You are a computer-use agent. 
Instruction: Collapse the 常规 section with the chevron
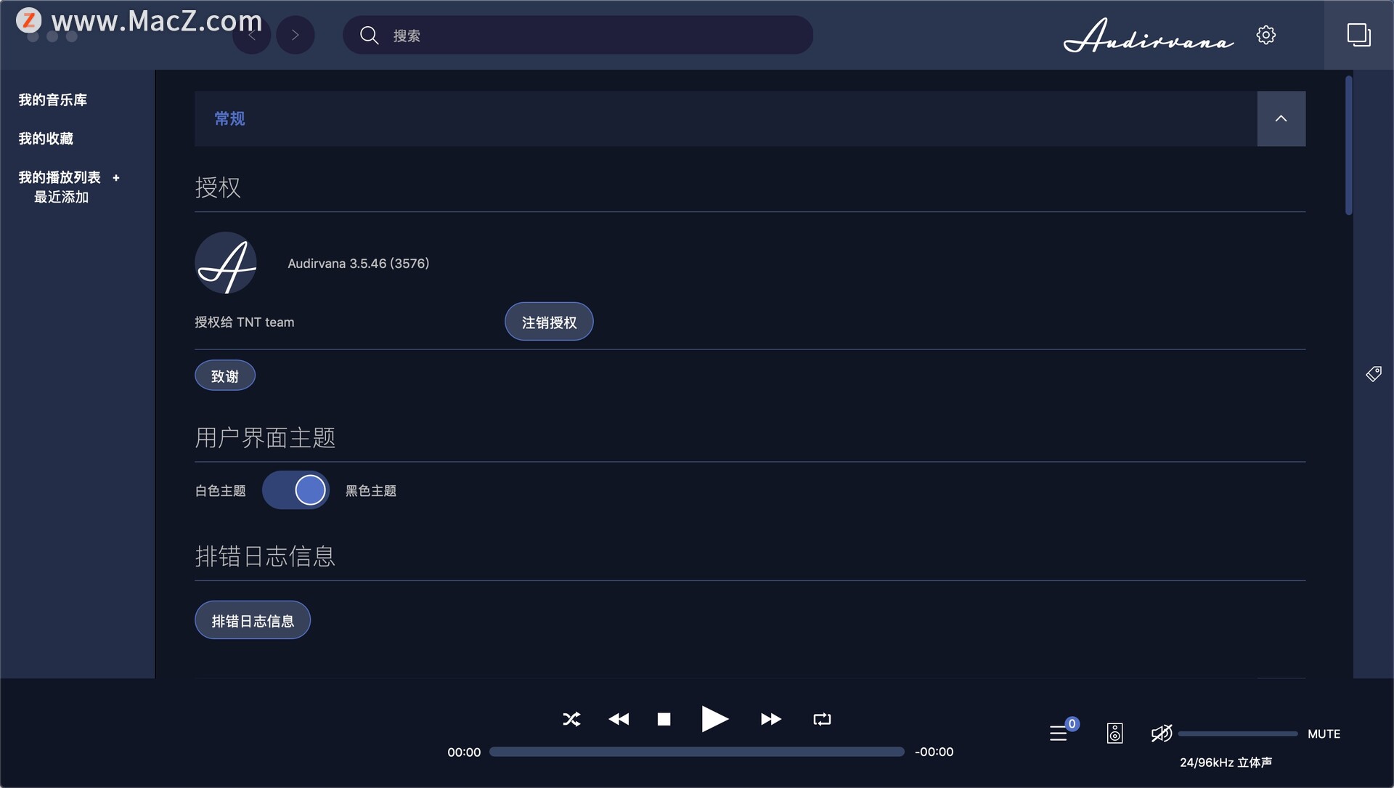tap(1281, 118)
